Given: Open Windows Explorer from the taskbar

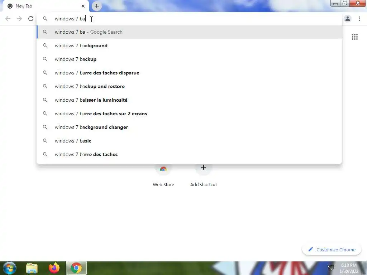Looking at the screenshot, I should [x=32, y=268].
